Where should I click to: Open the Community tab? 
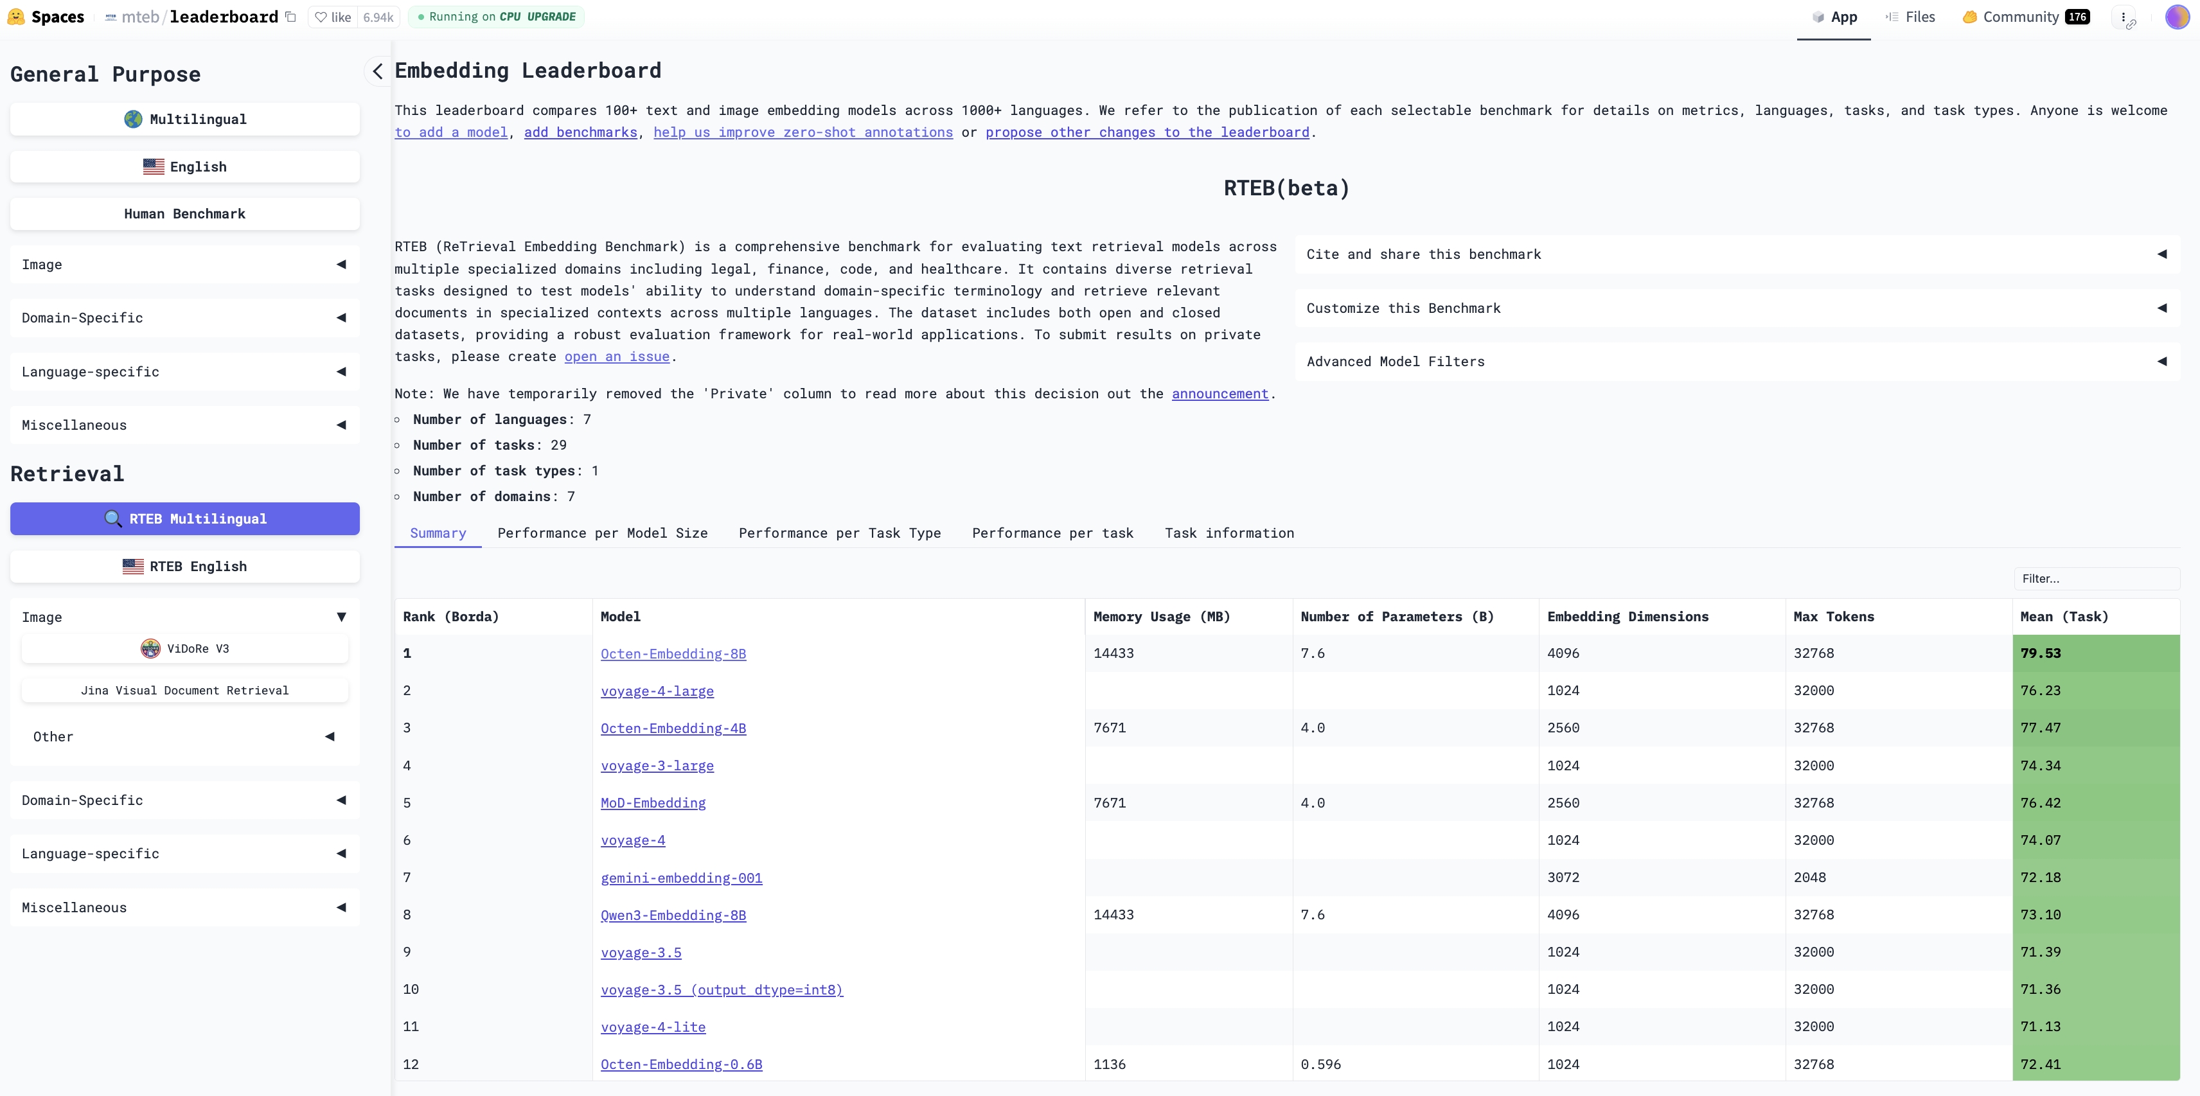[x=2025, y=17]
